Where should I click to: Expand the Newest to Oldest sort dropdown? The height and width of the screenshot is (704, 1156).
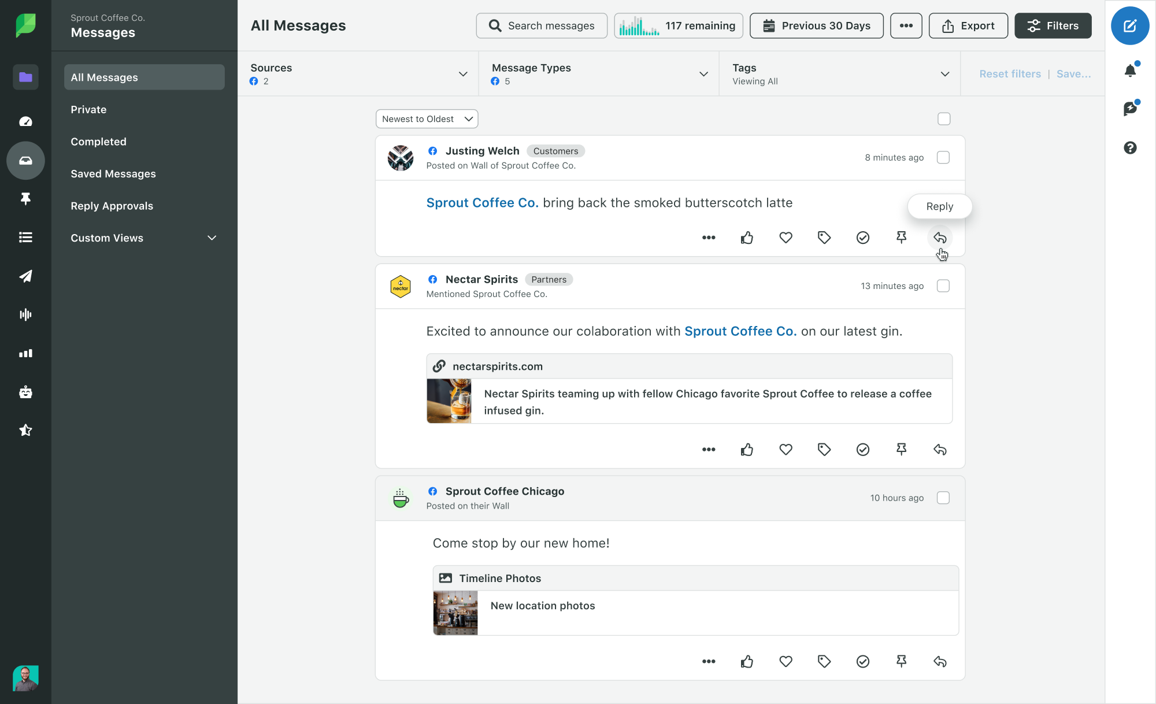tap(425, 118)
